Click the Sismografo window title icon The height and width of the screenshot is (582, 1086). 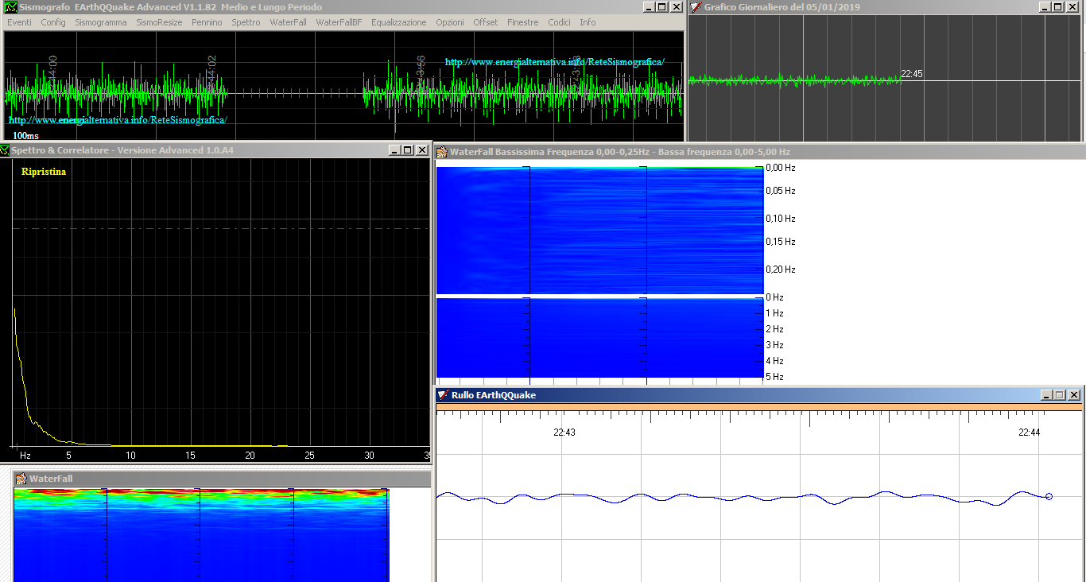[x=10, y=7]
